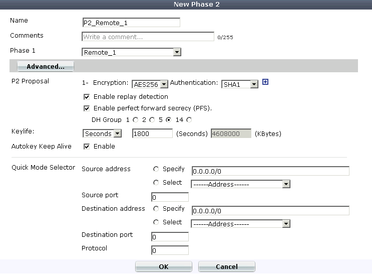Open the Keylife Seconds unit dropdown
The height and width of the screenshot is (279, 372).
[102, 133]
